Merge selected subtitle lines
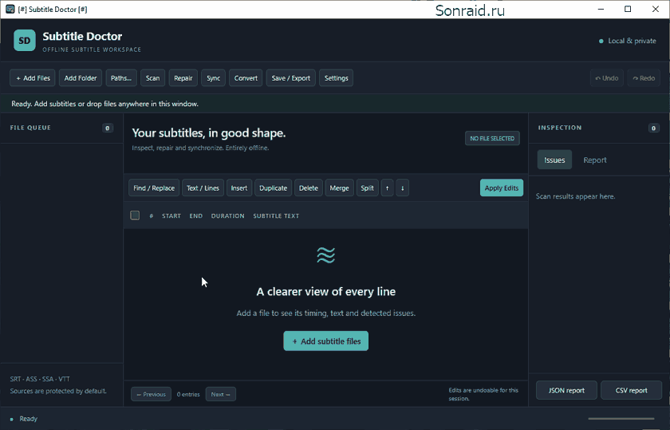The image size is (670, 430). [339, 188]
